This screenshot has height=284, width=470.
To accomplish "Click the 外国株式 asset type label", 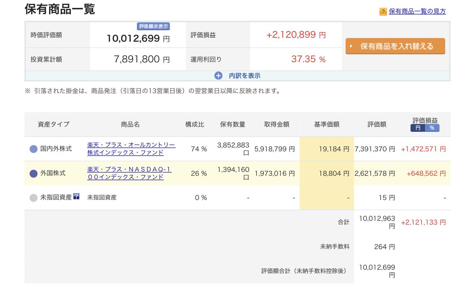I will click(53, 173).
